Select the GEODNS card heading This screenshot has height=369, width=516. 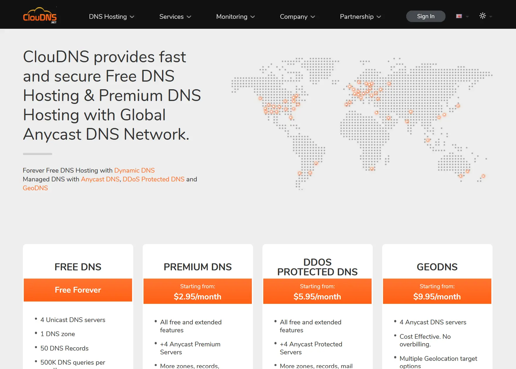pyautogui.click(x=437, y=267)
